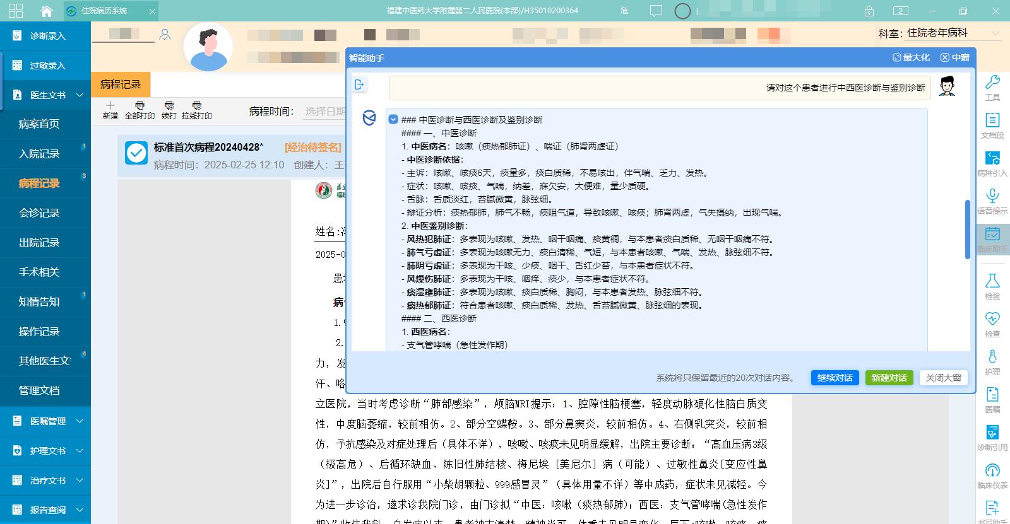
Task: Switch to the 病程记录 tab
Action: click(121, 84)
